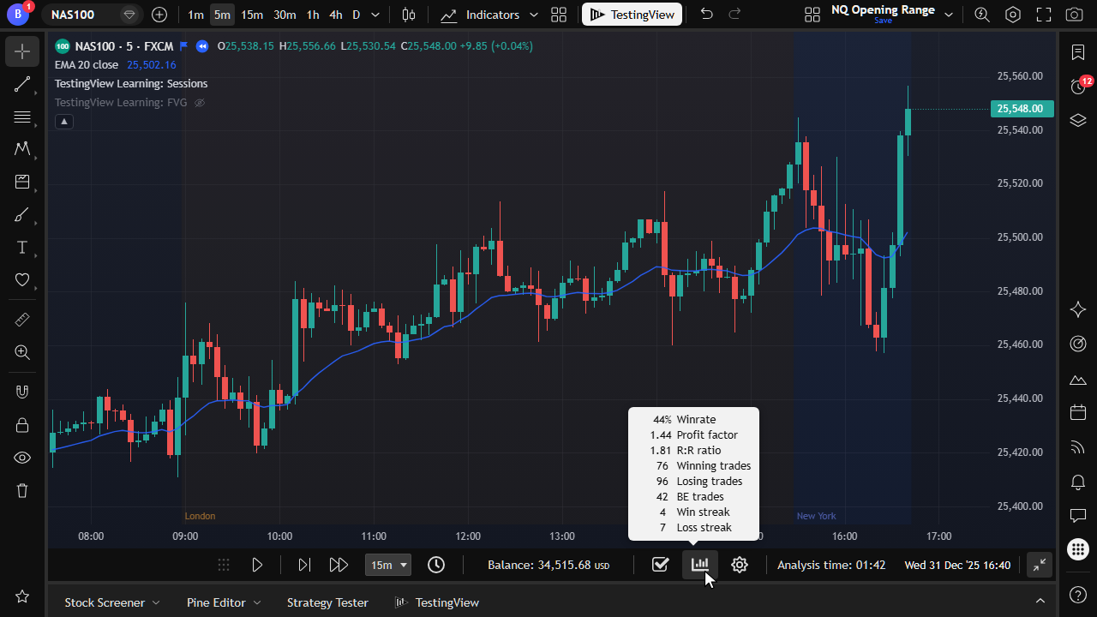1097x617 pixels.
Task: Open the Calendar panel
Action: pos(1078,413)
